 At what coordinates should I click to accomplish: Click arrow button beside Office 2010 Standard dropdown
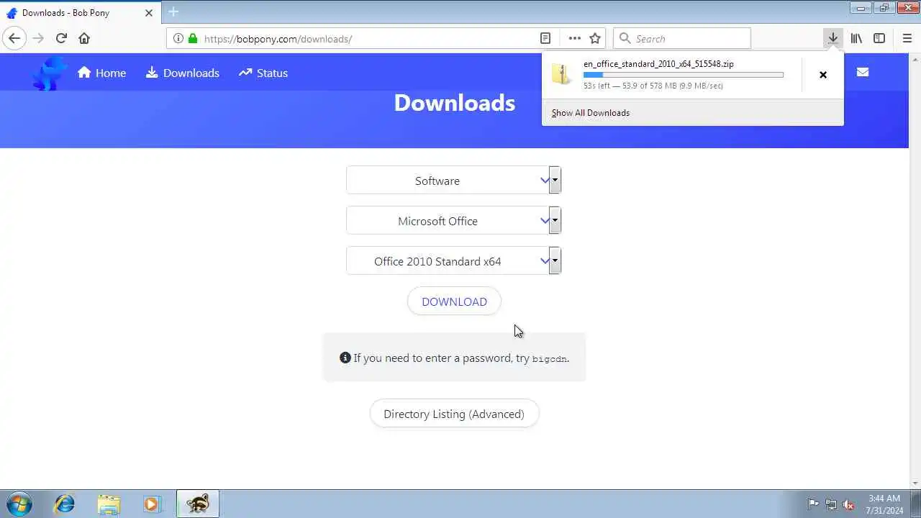coord(555,260)
